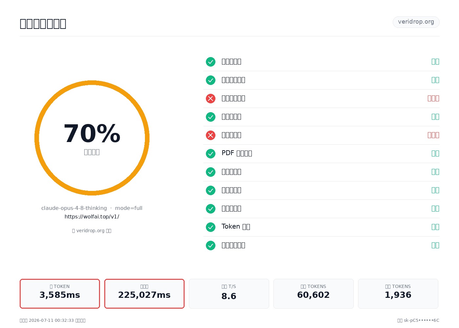This screenshot has width=459, height=328.
Task: Open the https://wolfai.top/v1/ link
Action: coord(92,217)
